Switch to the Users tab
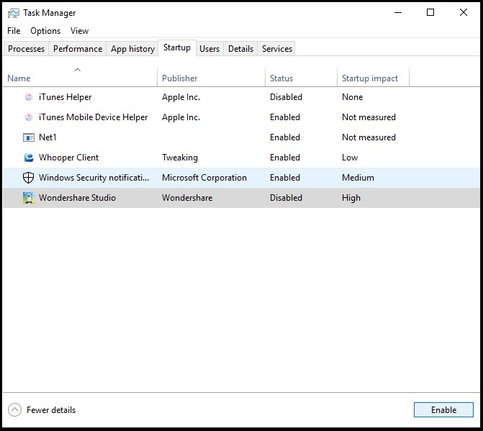This screenshot has width=483, height=431. pos(209,49)
